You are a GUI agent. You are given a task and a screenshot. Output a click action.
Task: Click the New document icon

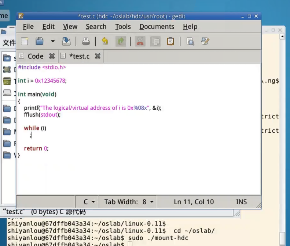25,41
